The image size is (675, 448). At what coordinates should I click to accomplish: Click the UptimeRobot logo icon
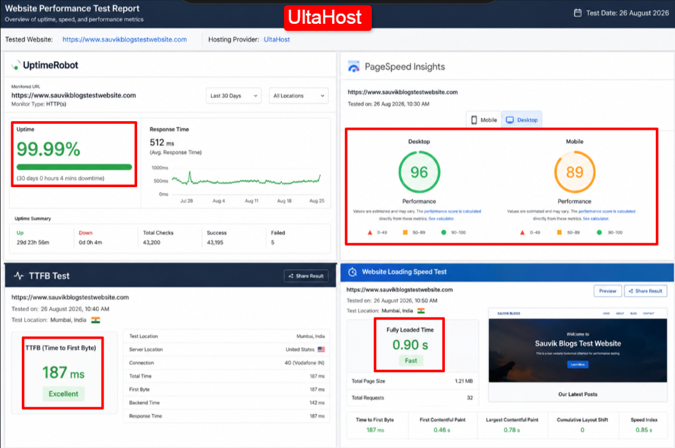coord(16,65)
